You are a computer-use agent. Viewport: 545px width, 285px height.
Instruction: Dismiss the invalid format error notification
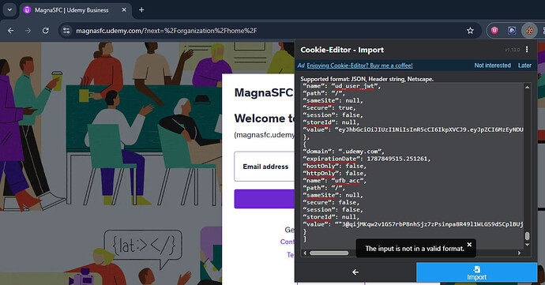469,244
